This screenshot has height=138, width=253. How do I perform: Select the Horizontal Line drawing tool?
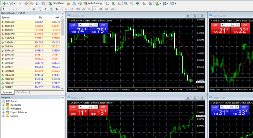(x=22, y=9)
